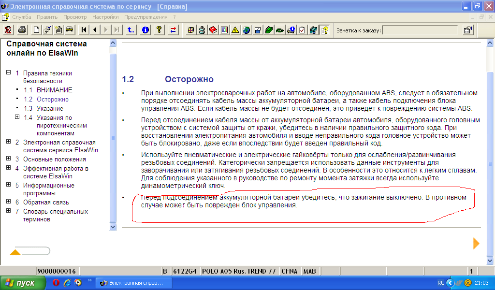Image resolution: width=495 pixels, height=290 pixels.
Task: Click the globe icon in toolbar
Action: pos(247,30)
